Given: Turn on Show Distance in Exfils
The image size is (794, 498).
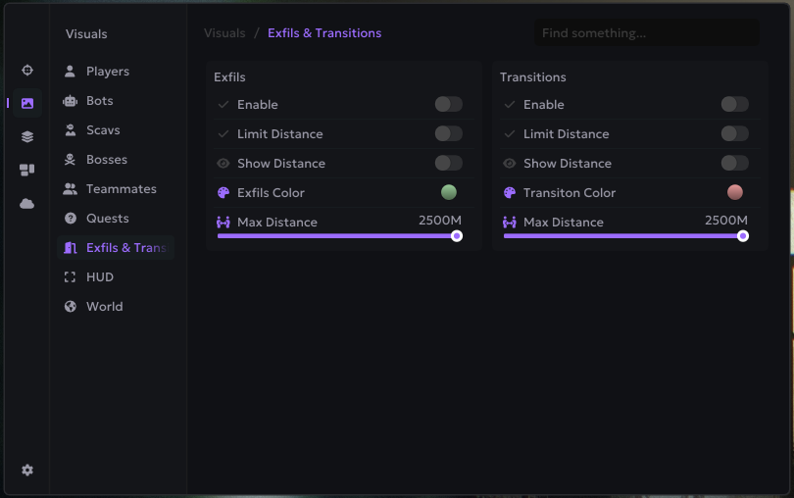Looking at the screenshot, I should [x=448, y=163].
